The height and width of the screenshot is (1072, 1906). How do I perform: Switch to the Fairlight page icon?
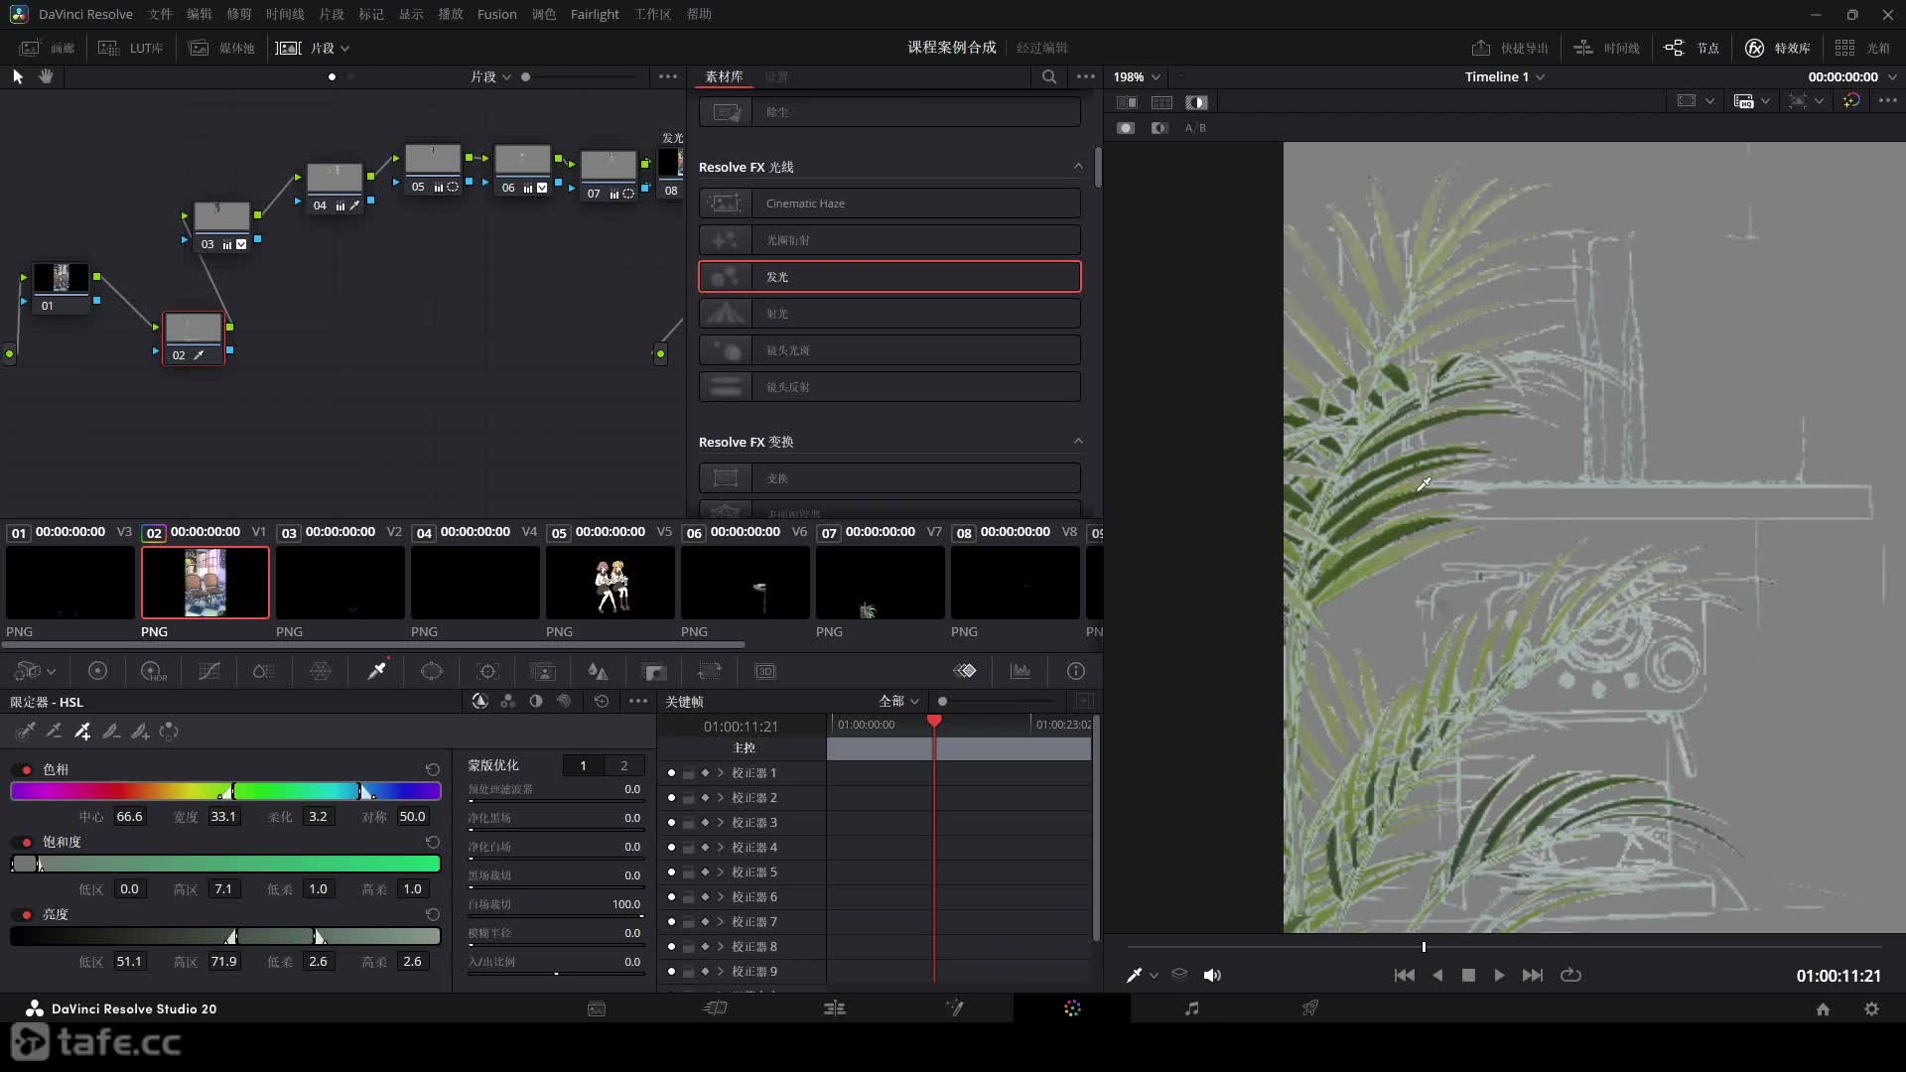pos(1191,1008)
